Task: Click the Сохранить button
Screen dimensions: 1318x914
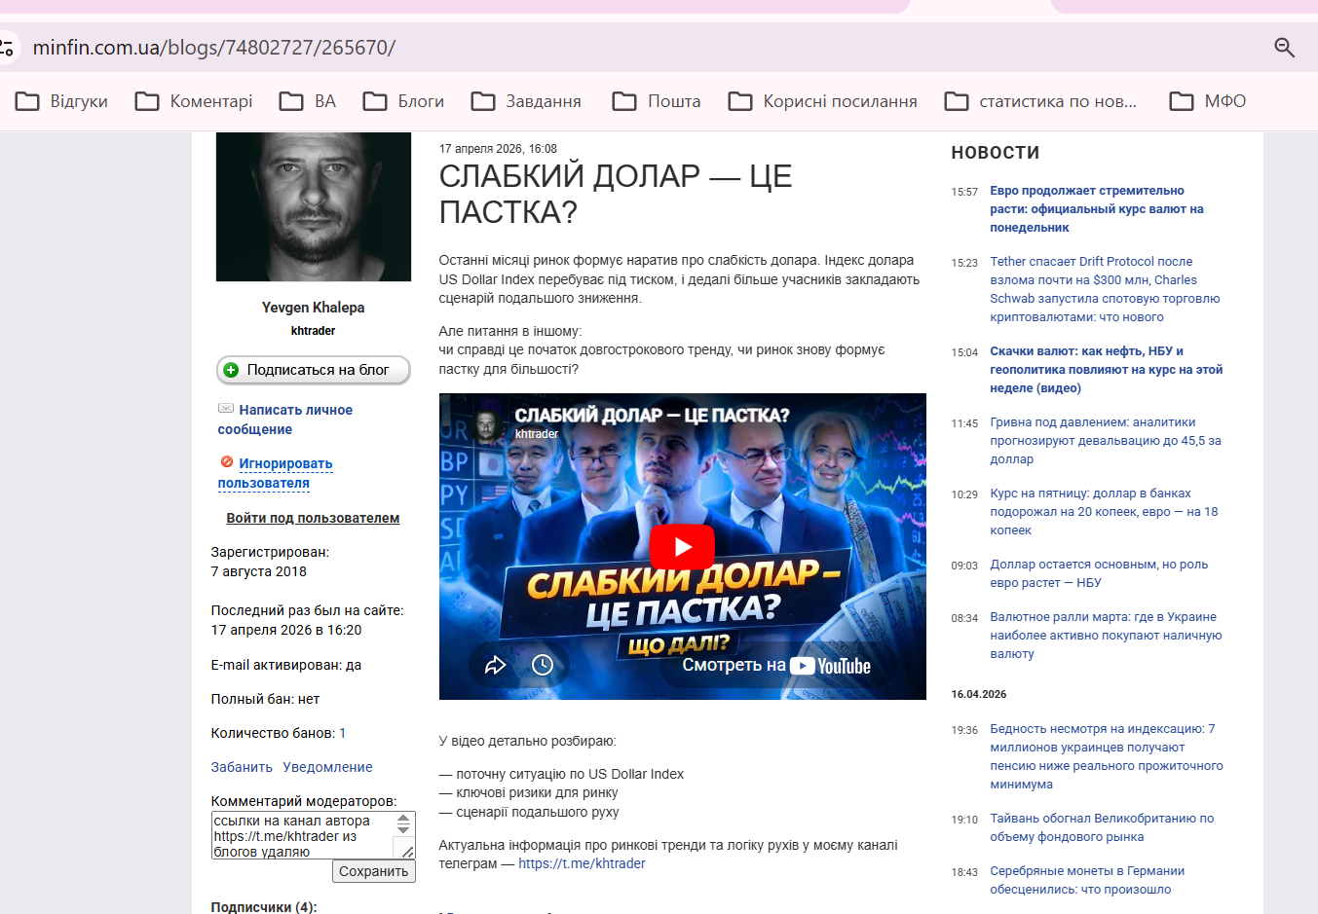Action: tap(374, 871)
